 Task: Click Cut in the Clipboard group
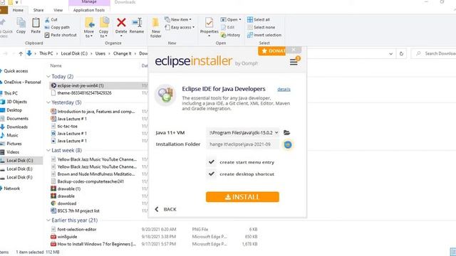coord(51,19)
